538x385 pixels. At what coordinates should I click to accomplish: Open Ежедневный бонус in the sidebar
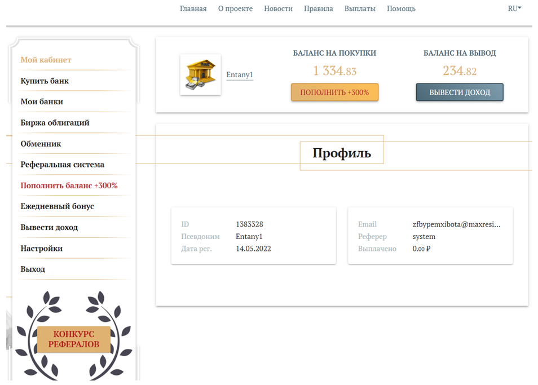58,206
